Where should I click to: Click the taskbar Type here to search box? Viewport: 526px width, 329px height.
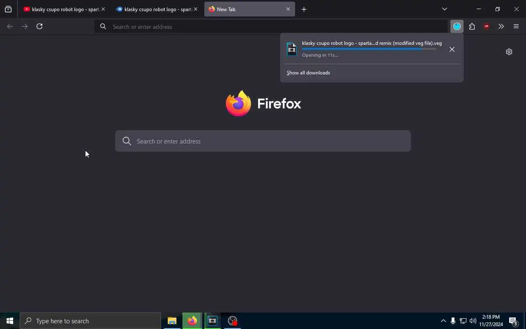[x=90, y=321]
